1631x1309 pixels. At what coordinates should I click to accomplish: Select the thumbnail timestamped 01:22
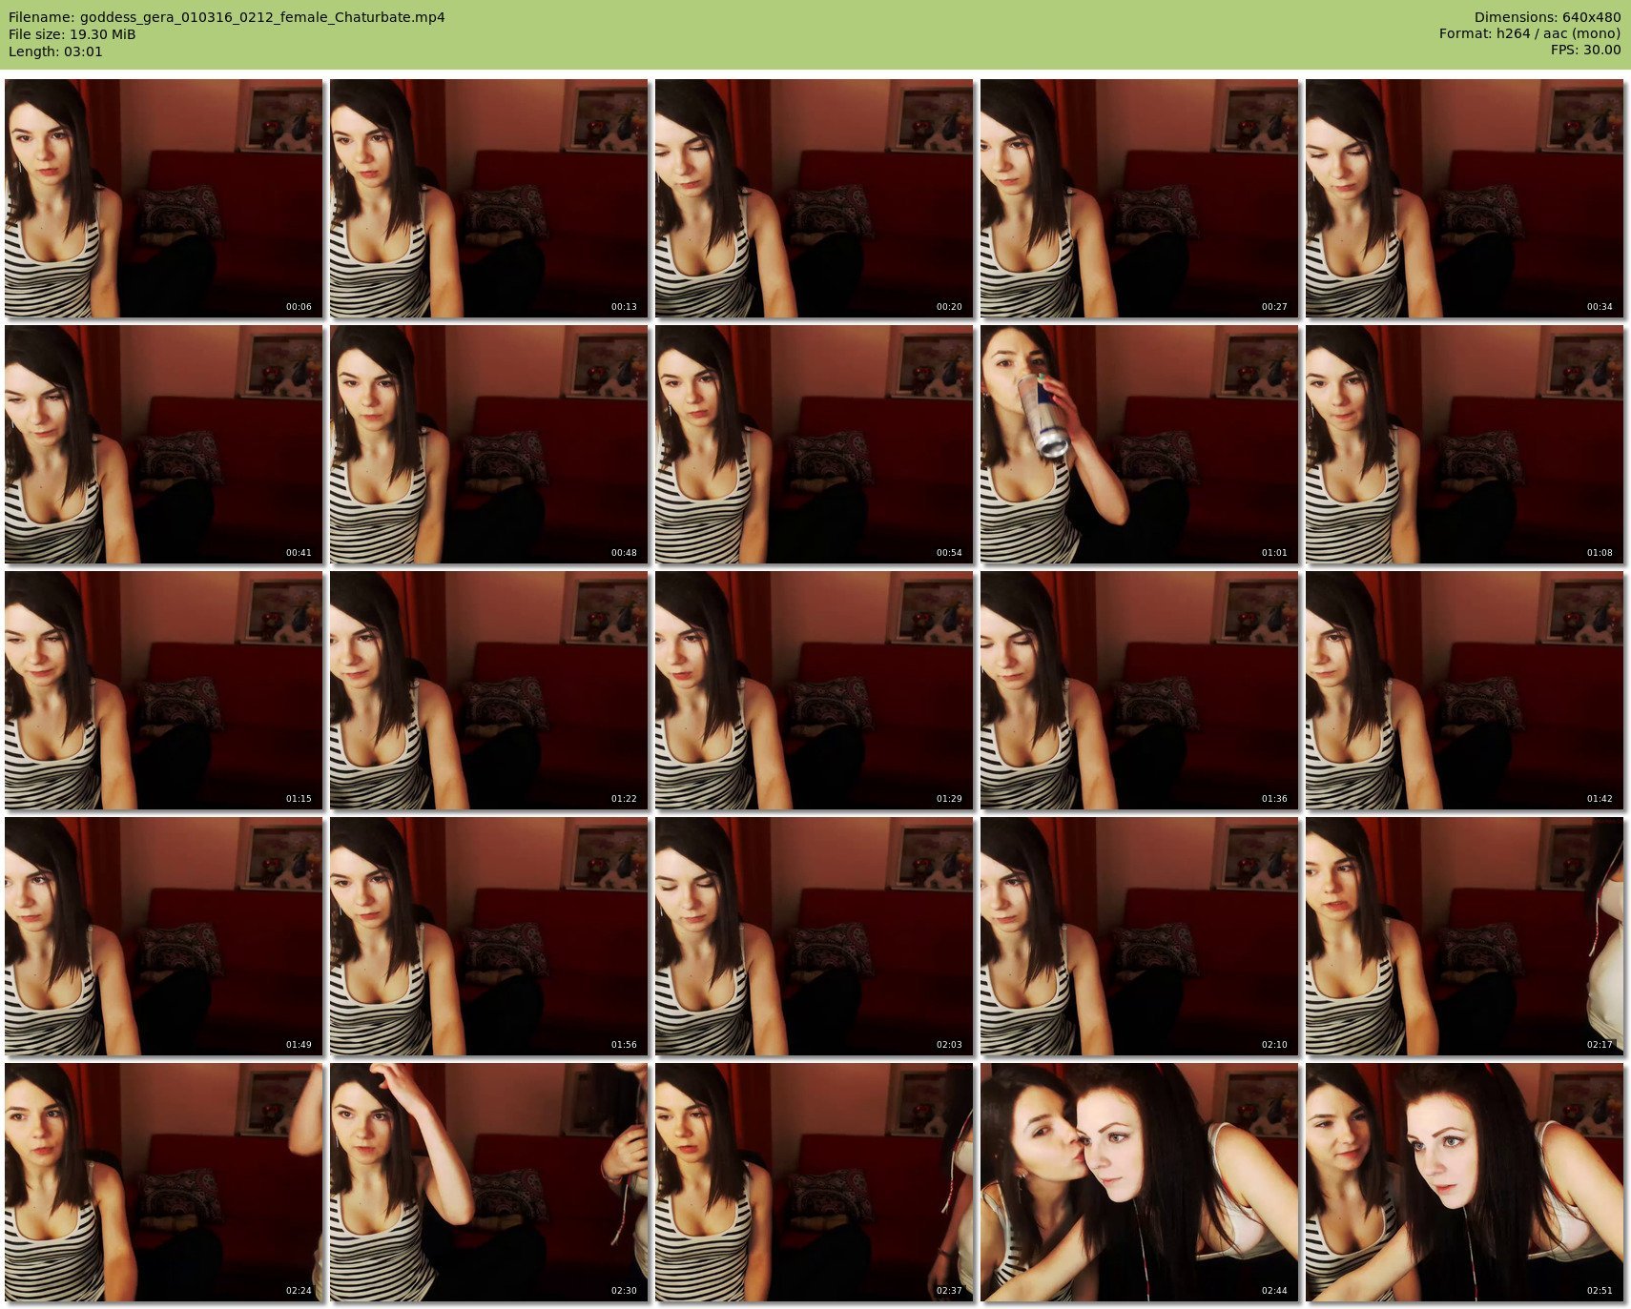click(x=489, y=690)
